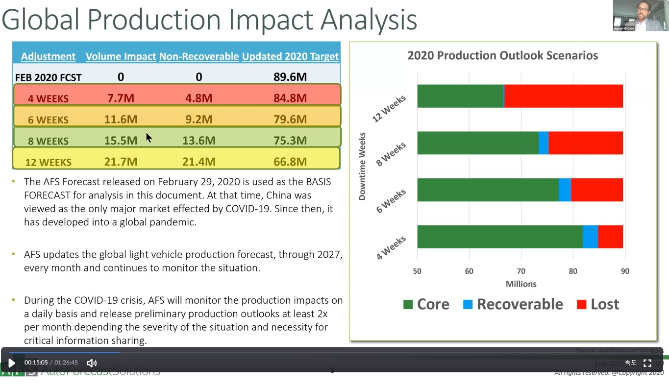Enter fullscreen with the expand icon
Image resolution: width=669 pixels, height=388 pixels.
[647, 363]
